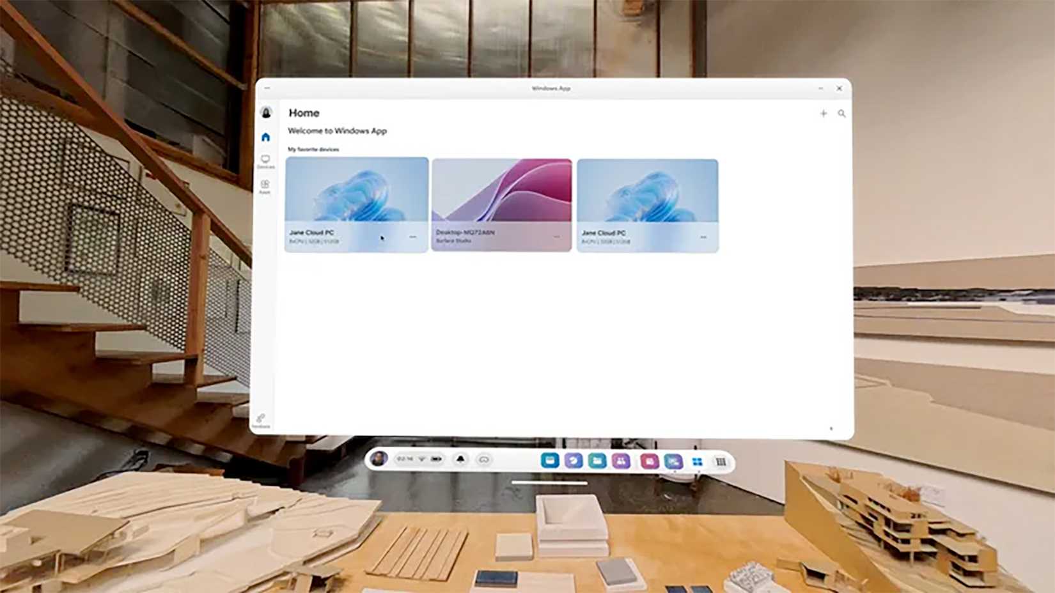Screen dimensions: 1055x593
Task: Select the Windows App title bar
Action: tap(550, 88)
